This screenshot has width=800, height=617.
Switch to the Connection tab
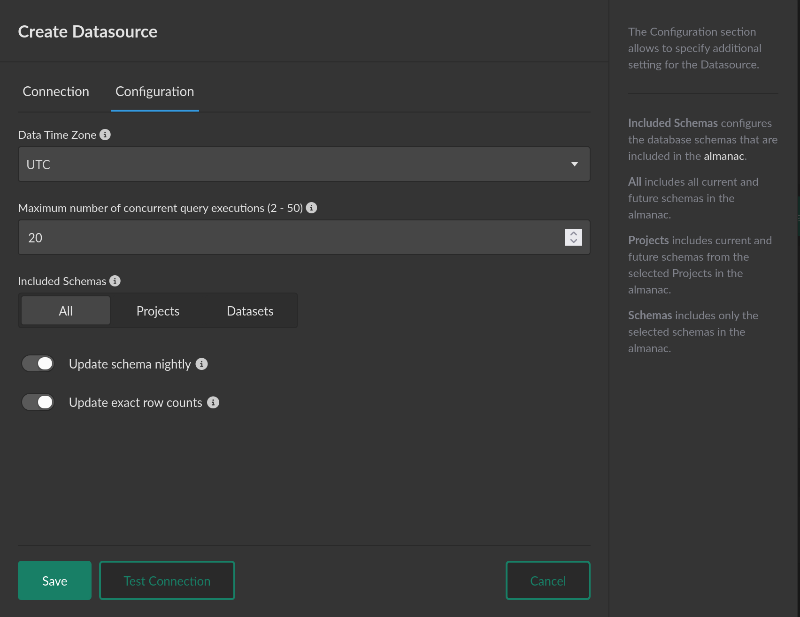(x=56, y=91)
